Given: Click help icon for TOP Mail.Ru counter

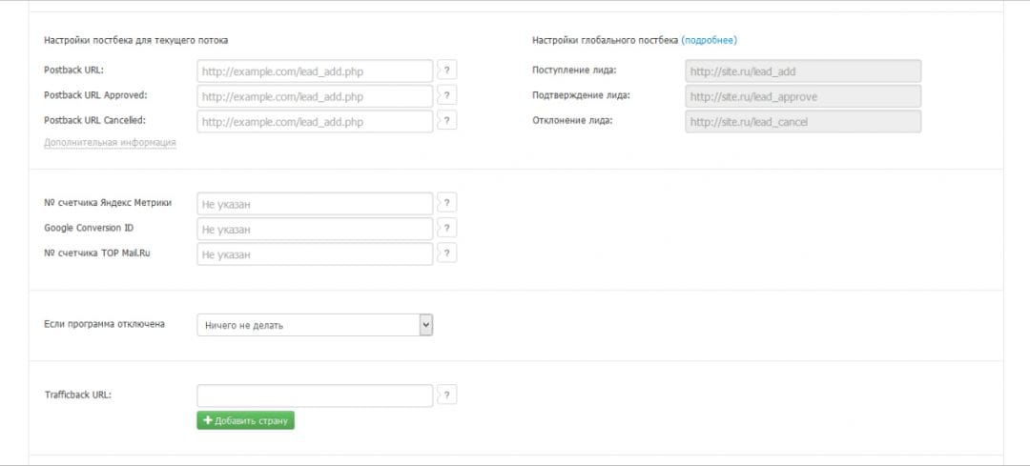Looking at the screenshot, I should point(447,253).
